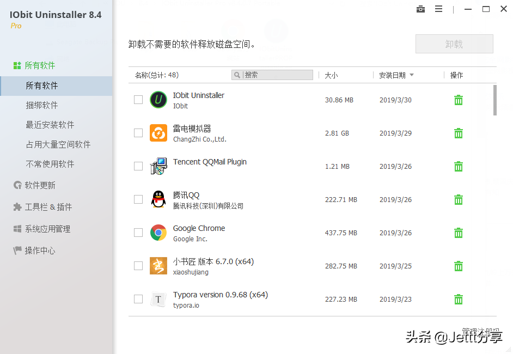
Task: Click the 名称(总计: 48) column header
Action: 157,75
